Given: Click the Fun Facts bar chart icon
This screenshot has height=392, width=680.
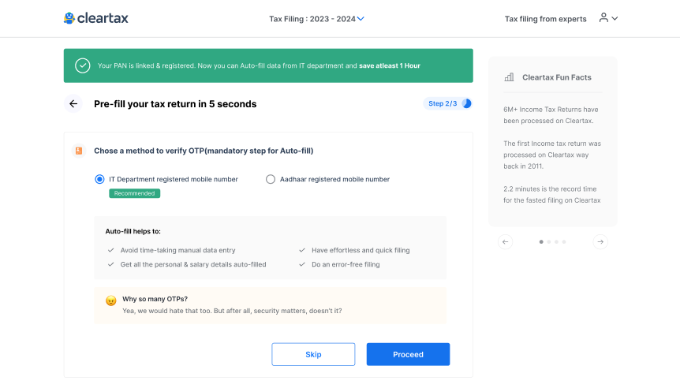Looking at the screenshot, I should coord(509,77).
